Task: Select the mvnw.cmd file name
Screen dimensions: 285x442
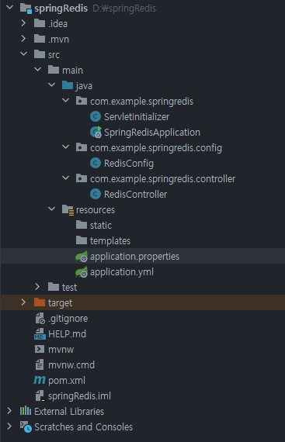Action: click(71, 365)
